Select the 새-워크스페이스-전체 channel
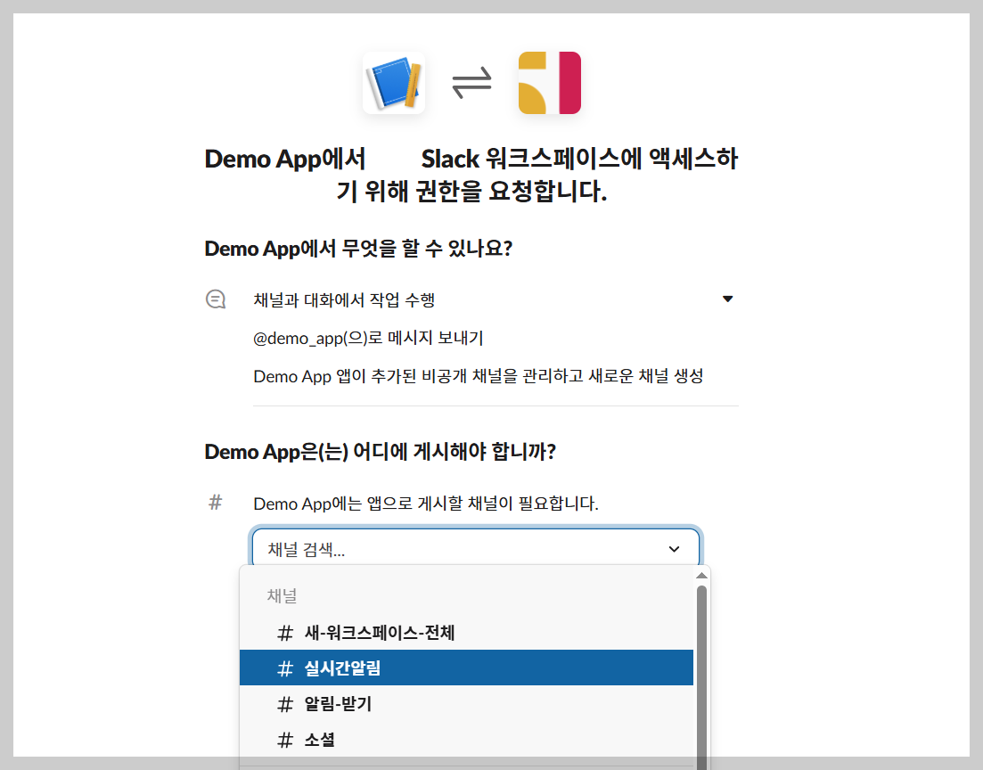983x770 pixels. pos(466,633)
